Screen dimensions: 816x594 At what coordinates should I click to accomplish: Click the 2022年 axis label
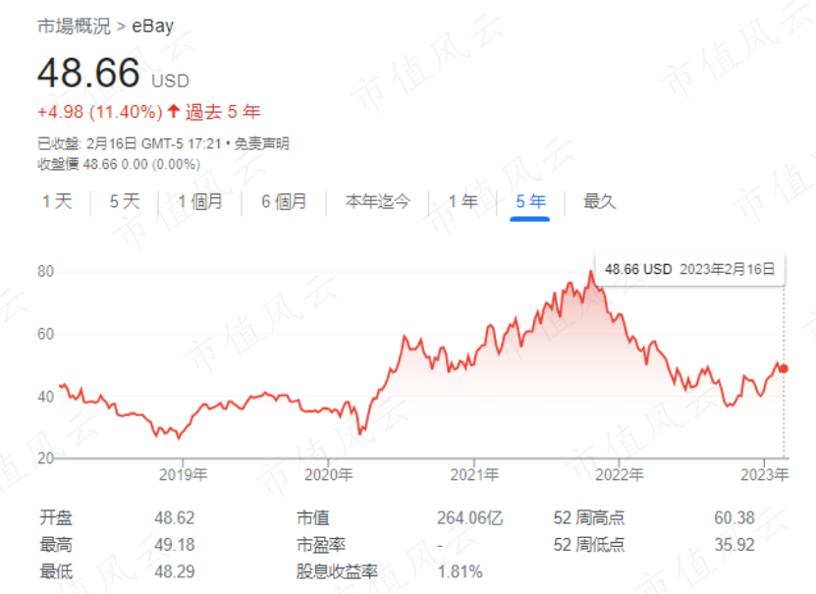[x=620, y=474]
